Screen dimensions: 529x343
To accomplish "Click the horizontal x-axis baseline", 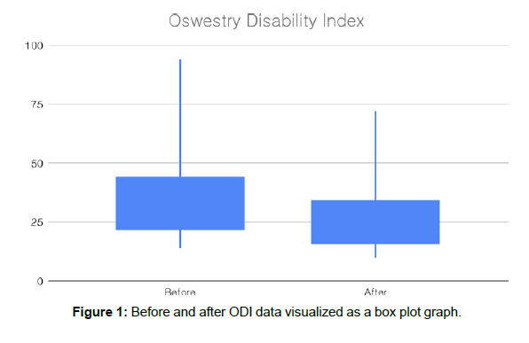I will pyautogui.click(x=279, y=281).
